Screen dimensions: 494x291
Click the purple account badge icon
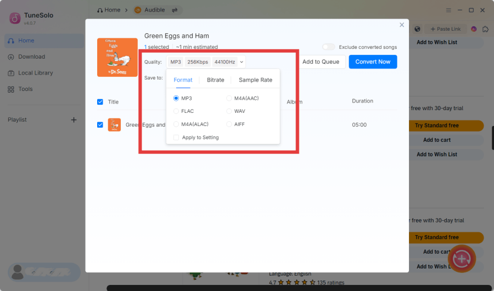[x=474, y=29]
